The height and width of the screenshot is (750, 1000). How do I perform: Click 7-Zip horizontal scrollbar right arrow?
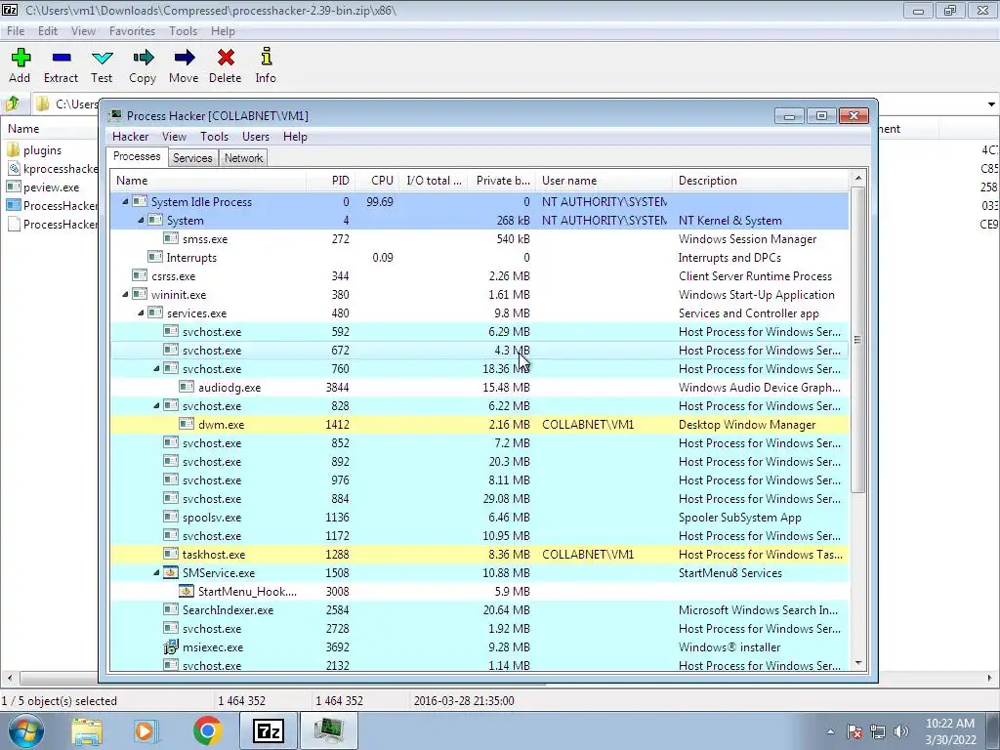[990, 678]
